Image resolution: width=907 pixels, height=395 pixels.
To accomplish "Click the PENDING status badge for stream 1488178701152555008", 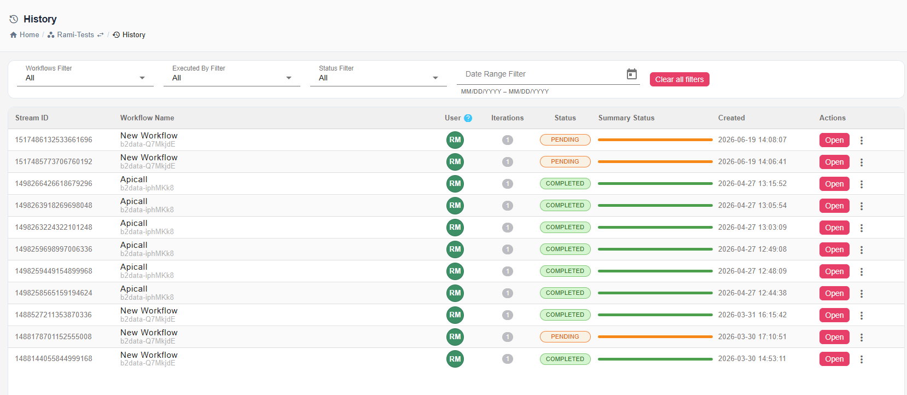I will point(565,337).
